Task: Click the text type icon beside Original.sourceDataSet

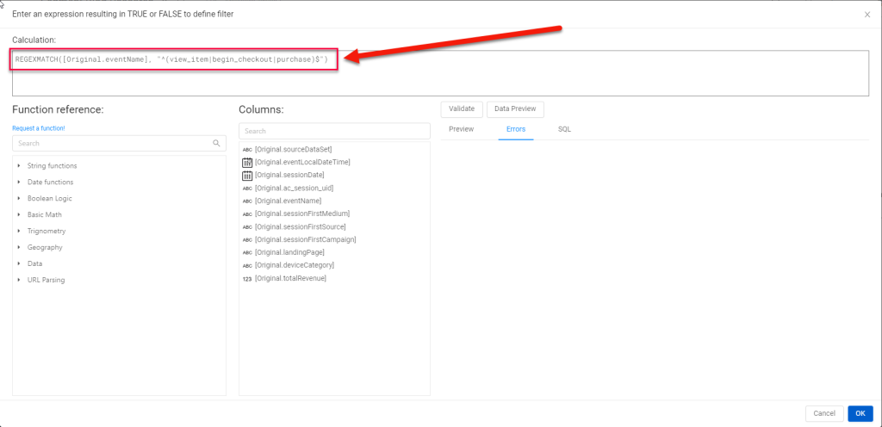Action: 247,150
